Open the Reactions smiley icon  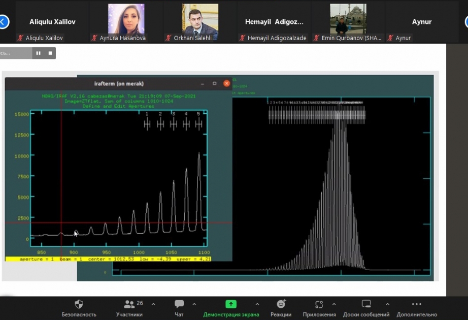click(x=281, y=304)
